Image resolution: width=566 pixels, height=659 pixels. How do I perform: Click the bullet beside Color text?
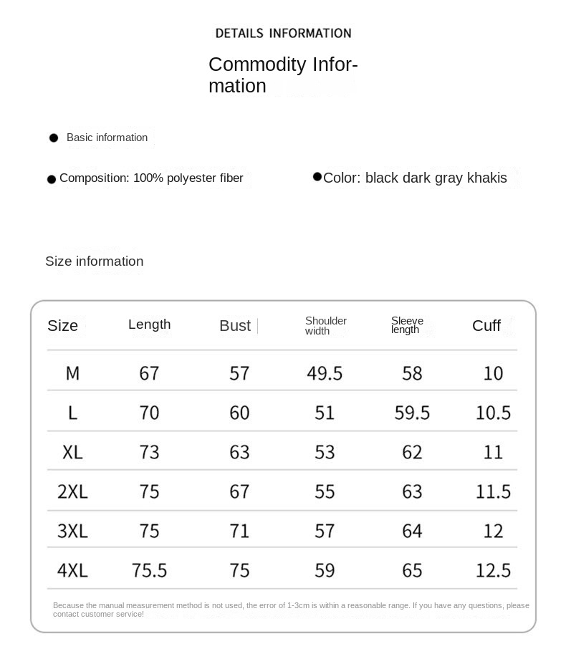pyautogui.click(x=317, y=176)
